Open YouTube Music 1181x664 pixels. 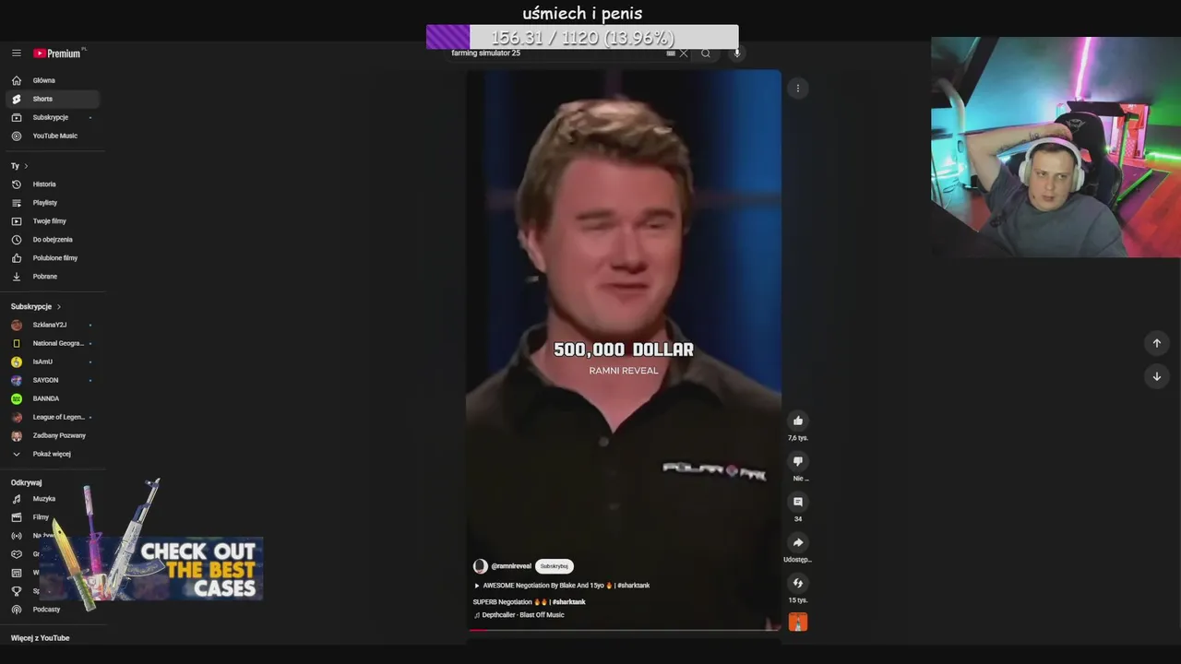point(52,136)
